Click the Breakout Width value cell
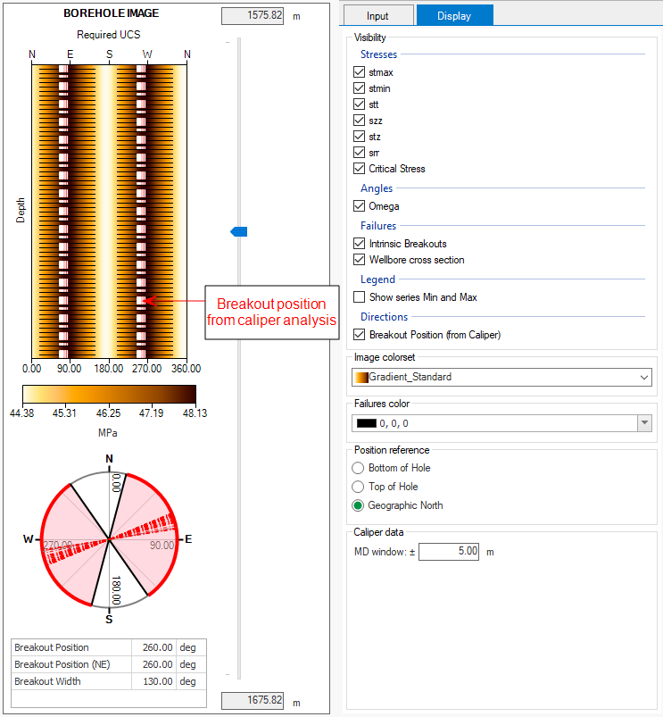This screenshot has width=663, height=717. click(153, 682)
